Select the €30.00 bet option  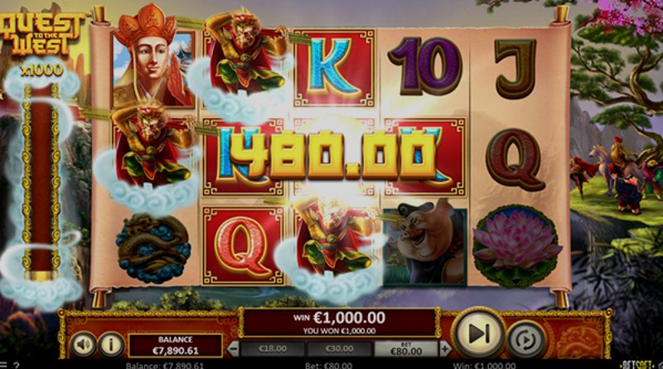[340, 349]
